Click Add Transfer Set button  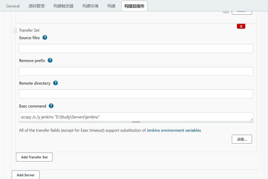[34, 157]
